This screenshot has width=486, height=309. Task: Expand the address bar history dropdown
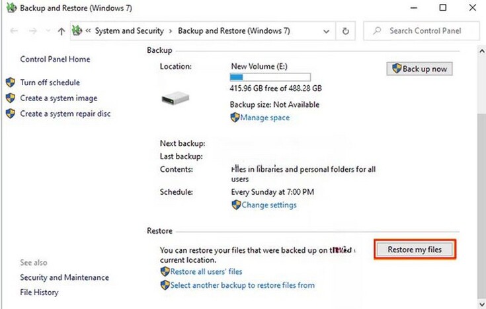click(x=327, y=31)
